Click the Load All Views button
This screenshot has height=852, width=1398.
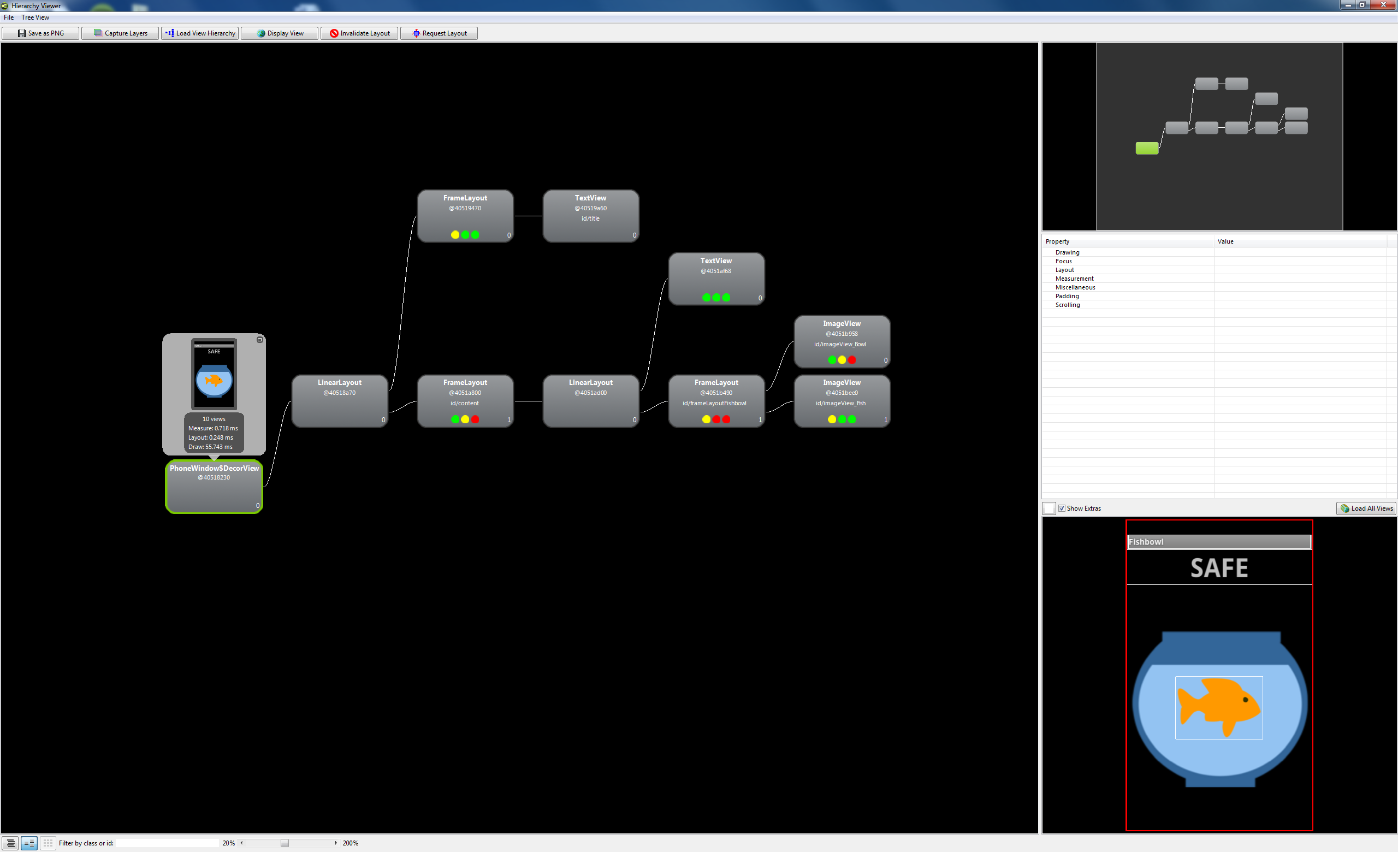pos(1366,509)
